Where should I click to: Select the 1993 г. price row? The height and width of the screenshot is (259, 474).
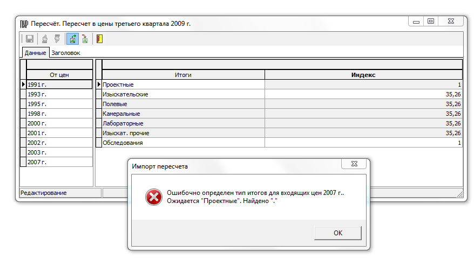click(x=59, y=94)
